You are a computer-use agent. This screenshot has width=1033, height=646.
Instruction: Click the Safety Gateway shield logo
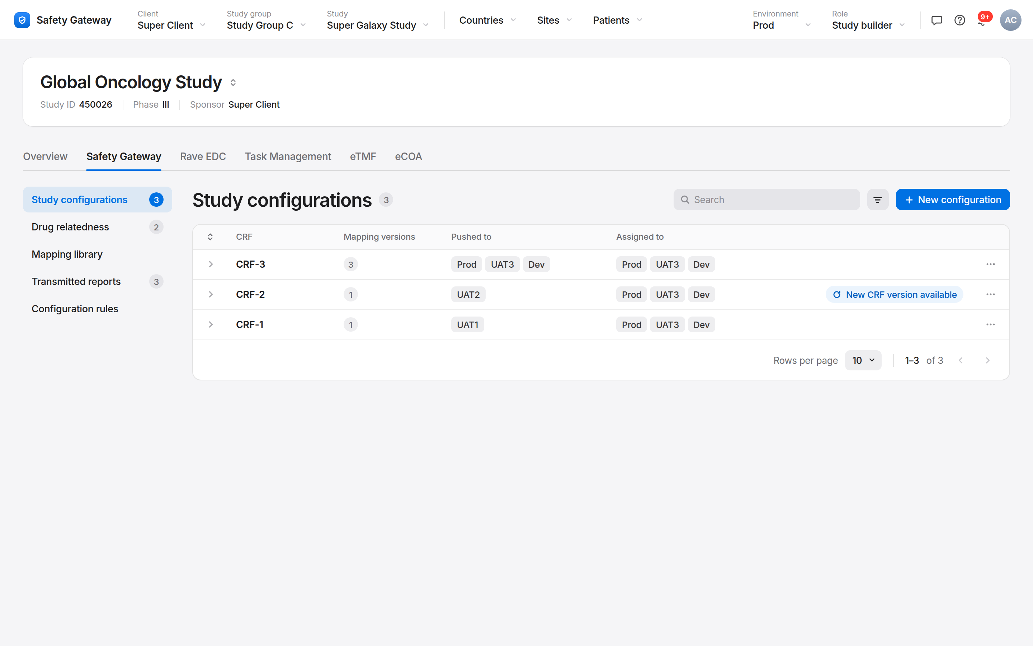pos(22,20)
